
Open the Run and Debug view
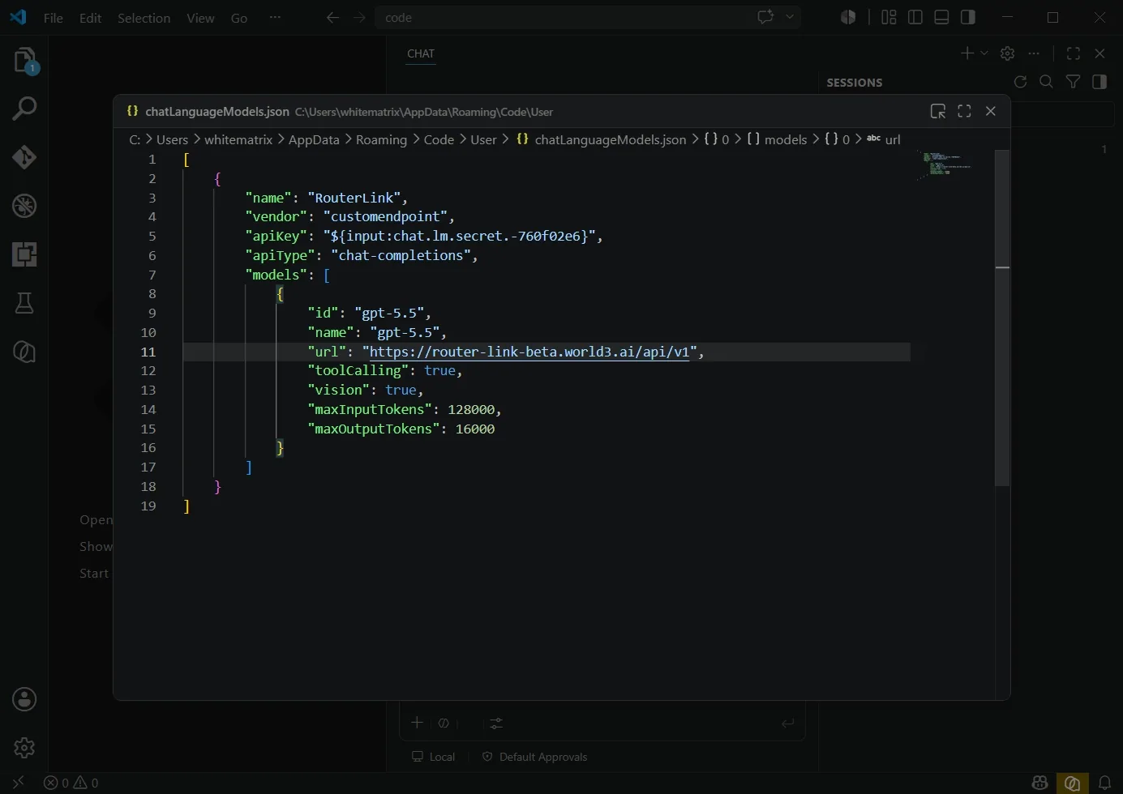[24, 206]
